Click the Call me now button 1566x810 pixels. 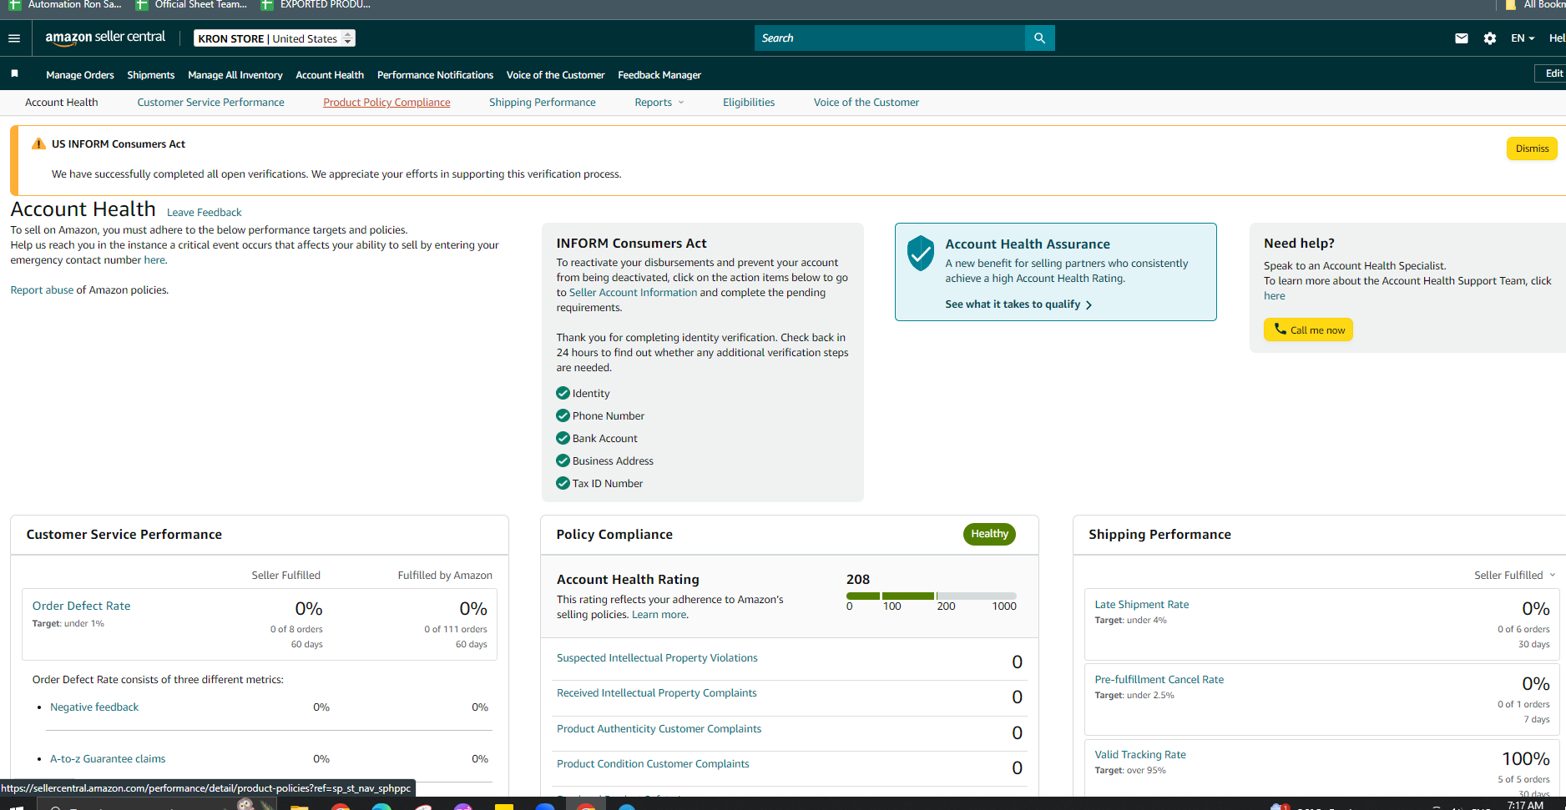pyautogui.click(x=1308, y=330)
